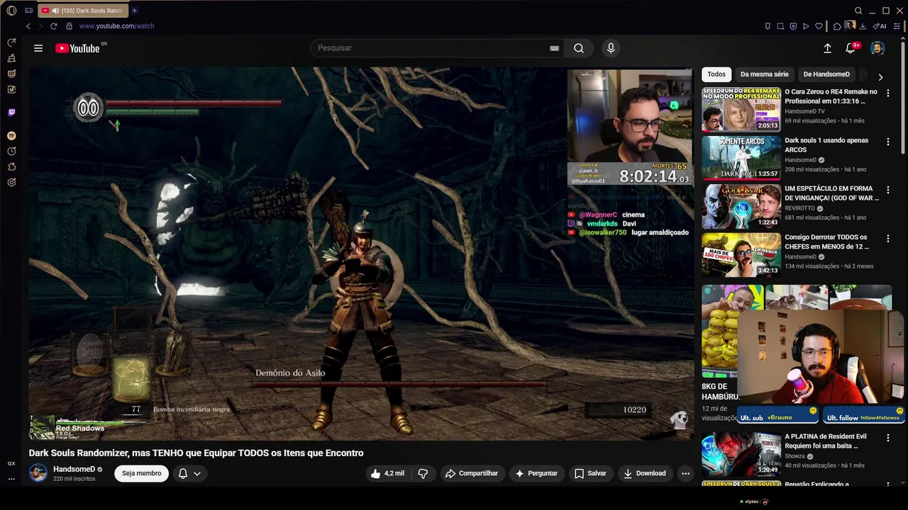Open the player send-arrow icon in address bar
Screen dimensions: 908x510
point(806,26)
